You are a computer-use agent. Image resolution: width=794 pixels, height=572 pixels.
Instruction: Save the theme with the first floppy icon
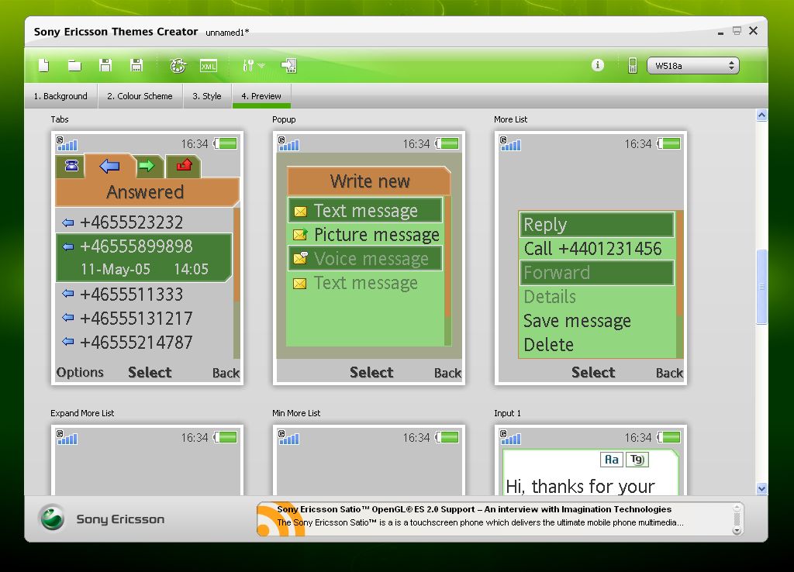click(x=105, y=65)
